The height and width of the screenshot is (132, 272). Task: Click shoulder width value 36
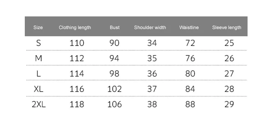point(152,74)
